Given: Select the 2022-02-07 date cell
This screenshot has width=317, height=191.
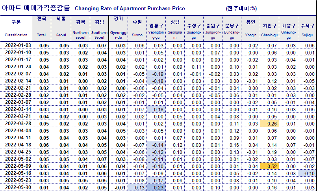Looking at the screenshot, I should point(16,74).
